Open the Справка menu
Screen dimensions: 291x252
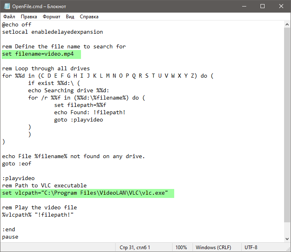point(89,17)
